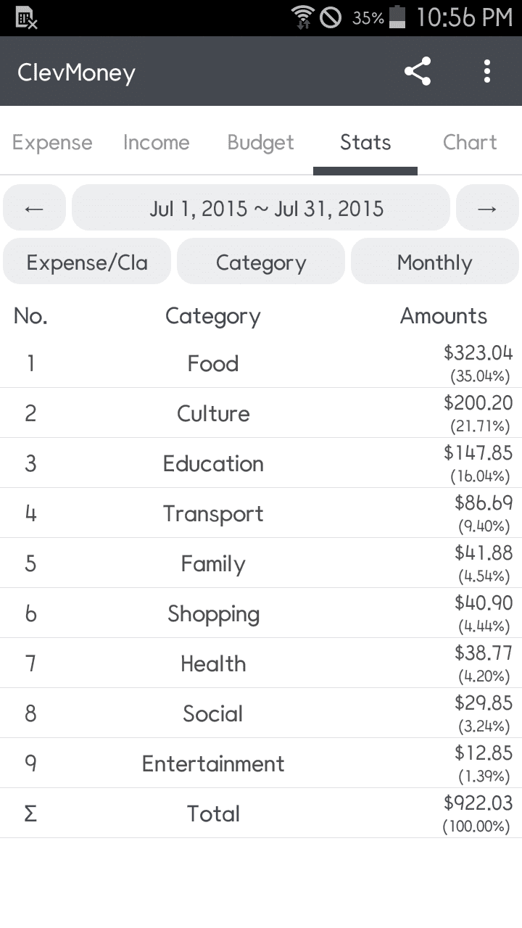Viewport: 522px width, 928px height.
Task: Tap the share icon in header
Action: coord(418,72)
